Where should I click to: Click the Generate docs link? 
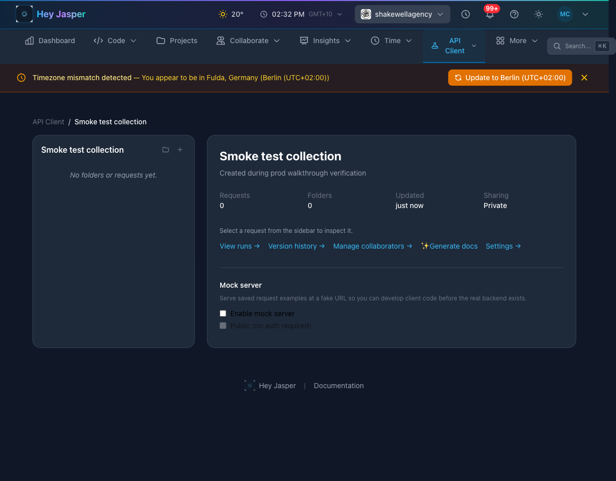tap(449, 246)
